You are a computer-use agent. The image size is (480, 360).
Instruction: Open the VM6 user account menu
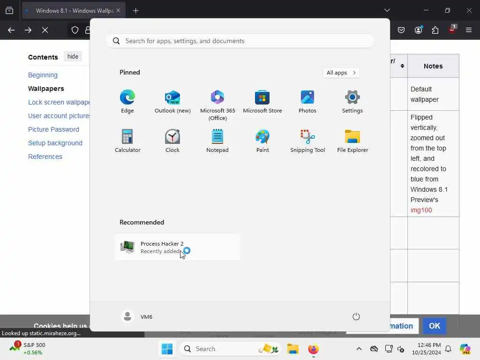coord(137,316)
